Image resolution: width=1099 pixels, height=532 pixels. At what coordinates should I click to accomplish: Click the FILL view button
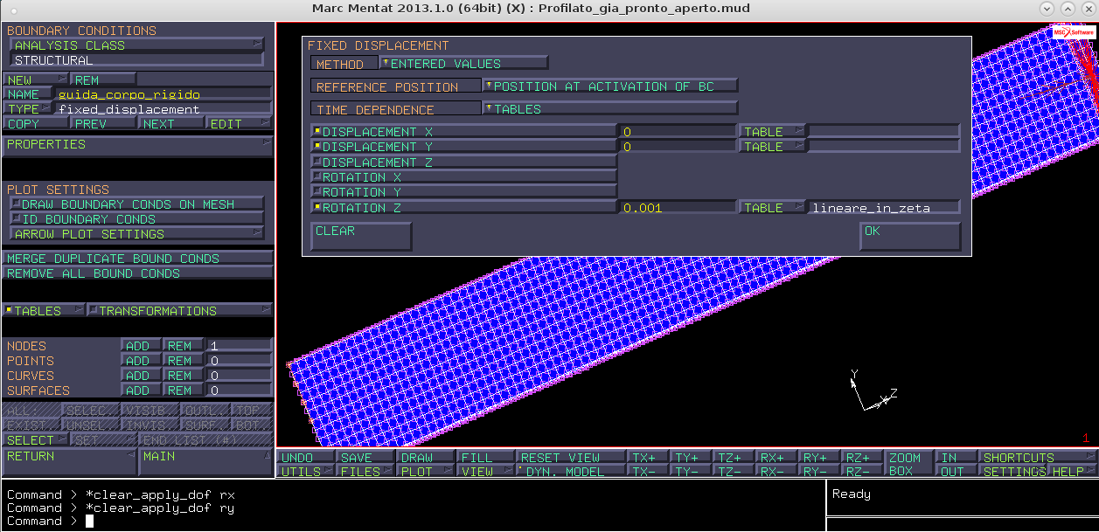coord(486,458)
